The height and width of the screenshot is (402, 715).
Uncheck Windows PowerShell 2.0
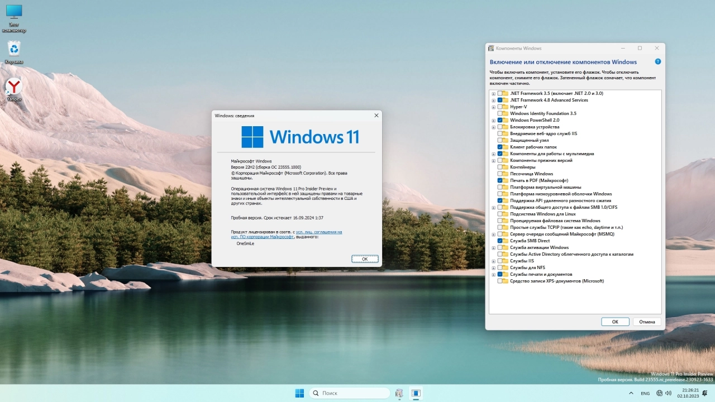[499, 120]
